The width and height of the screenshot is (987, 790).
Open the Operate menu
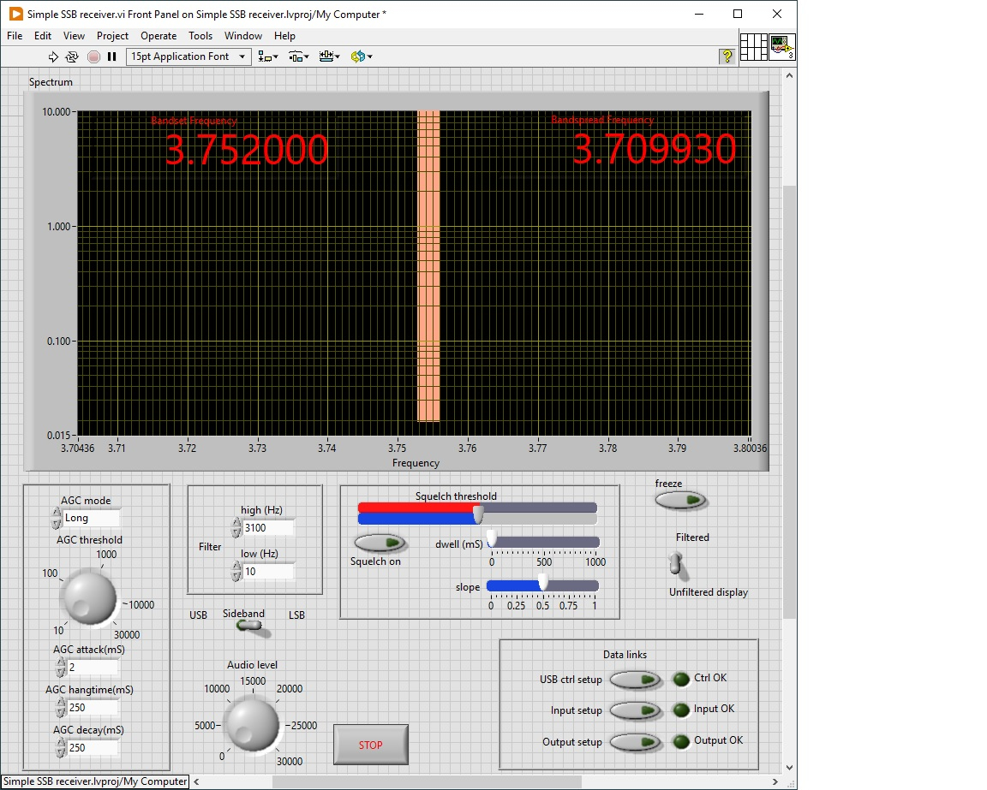pos(159,36)
